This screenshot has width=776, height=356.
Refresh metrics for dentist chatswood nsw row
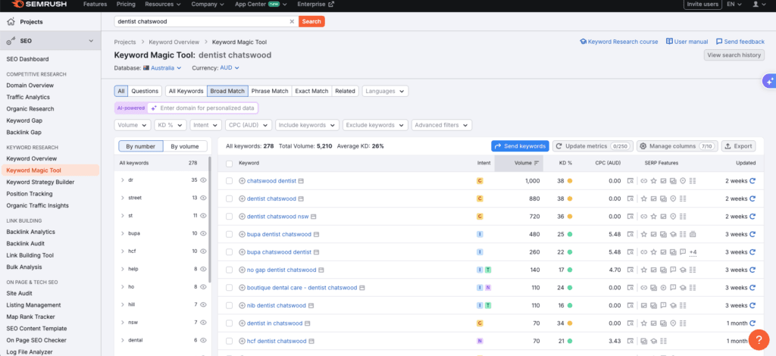click(x=753, y=217)
